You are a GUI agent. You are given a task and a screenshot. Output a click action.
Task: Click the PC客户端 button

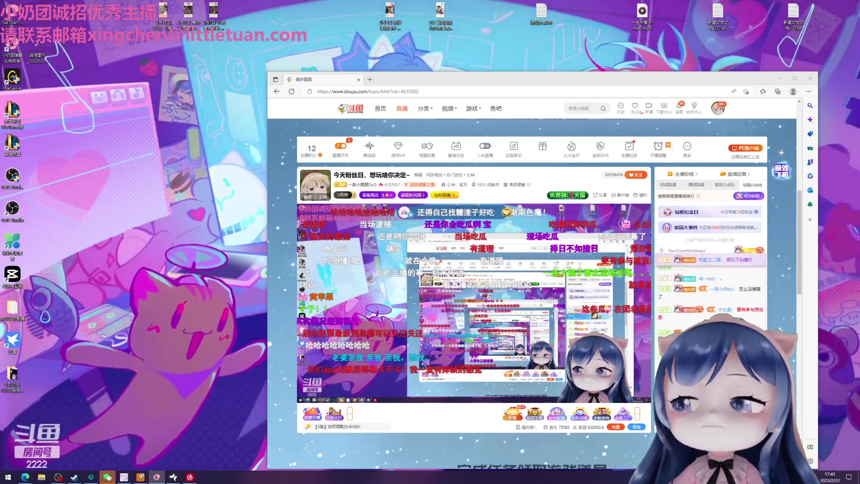[745, 148]
